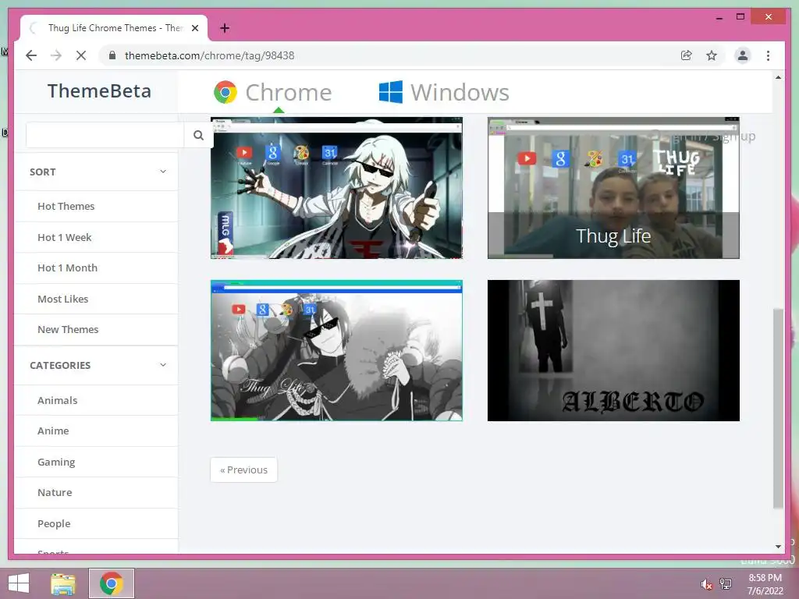
Task: Select Hot 1 Week sort option
Action: tap(64, 237)
